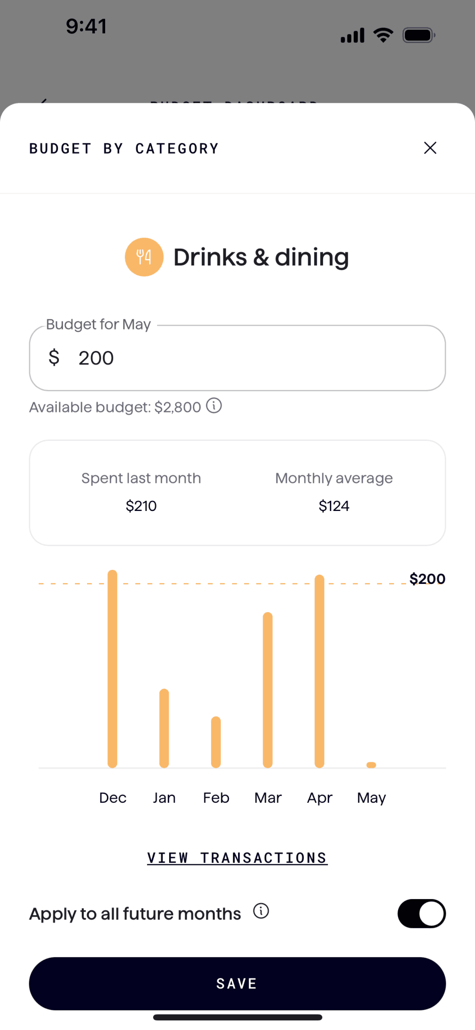Image resolution: width=475 pixels, height=1030 pixels.
Task: Tap the dollar sign in budget field
Action: point(54,357)
